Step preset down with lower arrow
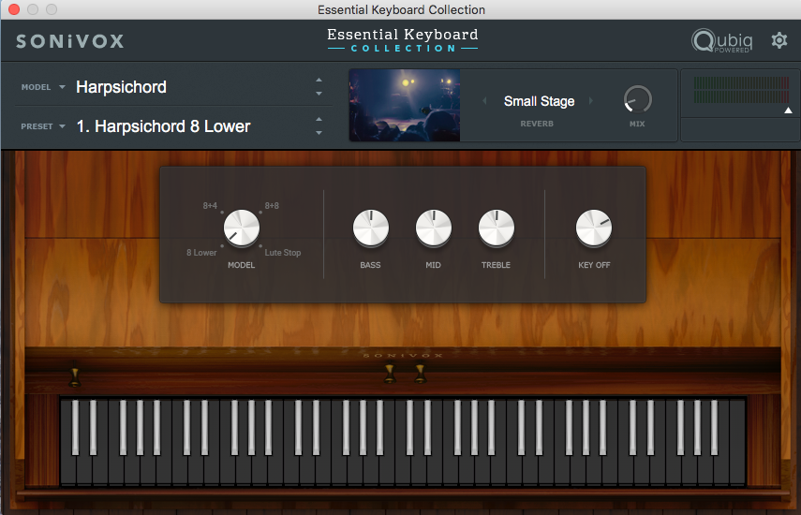801x515 pixels. tap(319, 133)
